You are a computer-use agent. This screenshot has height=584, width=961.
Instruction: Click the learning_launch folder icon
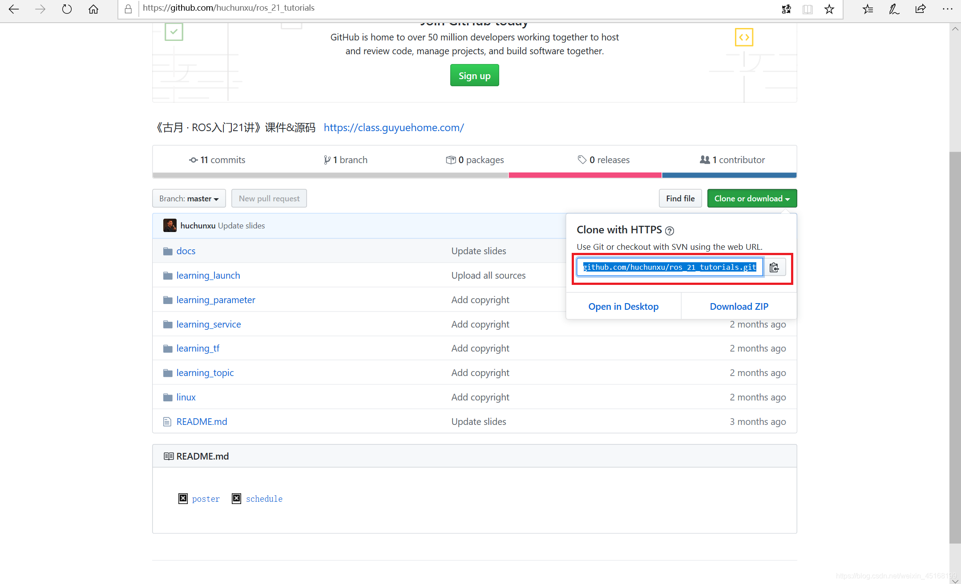(168, 276)
